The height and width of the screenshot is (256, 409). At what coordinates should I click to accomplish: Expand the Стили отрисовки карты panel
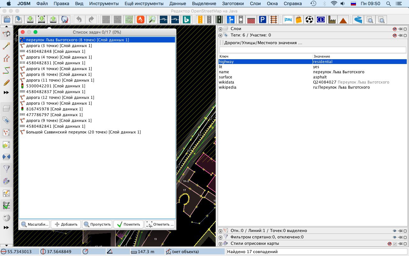pos(220,244)
